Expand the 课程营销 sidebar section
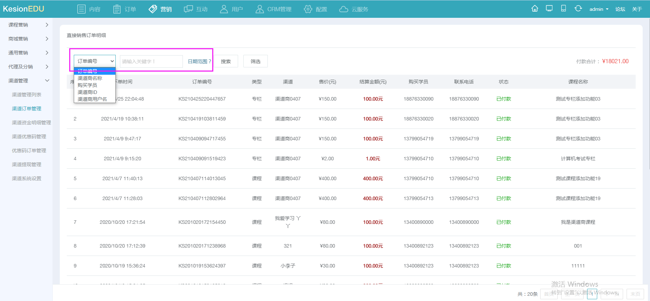Image resolution: width=650 pixels, height=301 pixels. (x=28, y=25)
